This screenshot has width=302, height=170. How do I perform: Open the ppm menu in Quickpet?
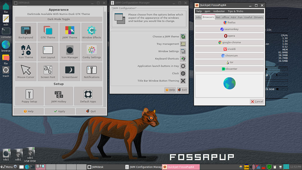(x=207, y=11)
